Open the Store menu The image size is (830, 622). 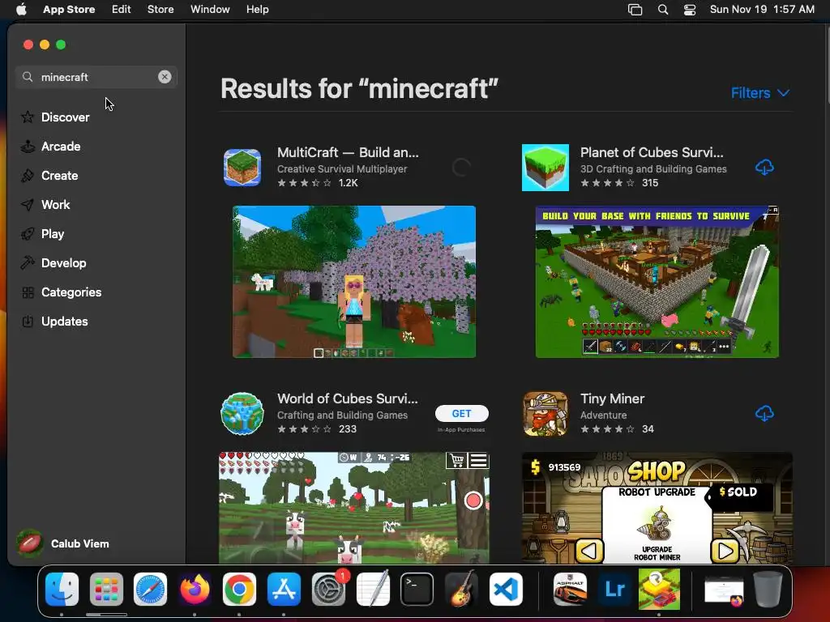coord(160,10)
